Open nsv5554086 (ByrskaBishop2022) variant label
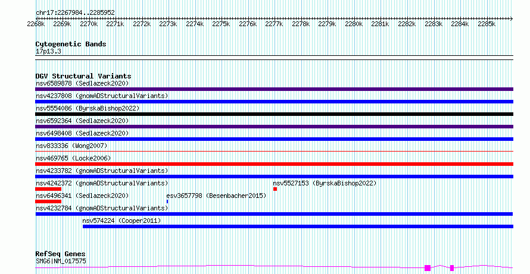 click(x=88, y=108)
